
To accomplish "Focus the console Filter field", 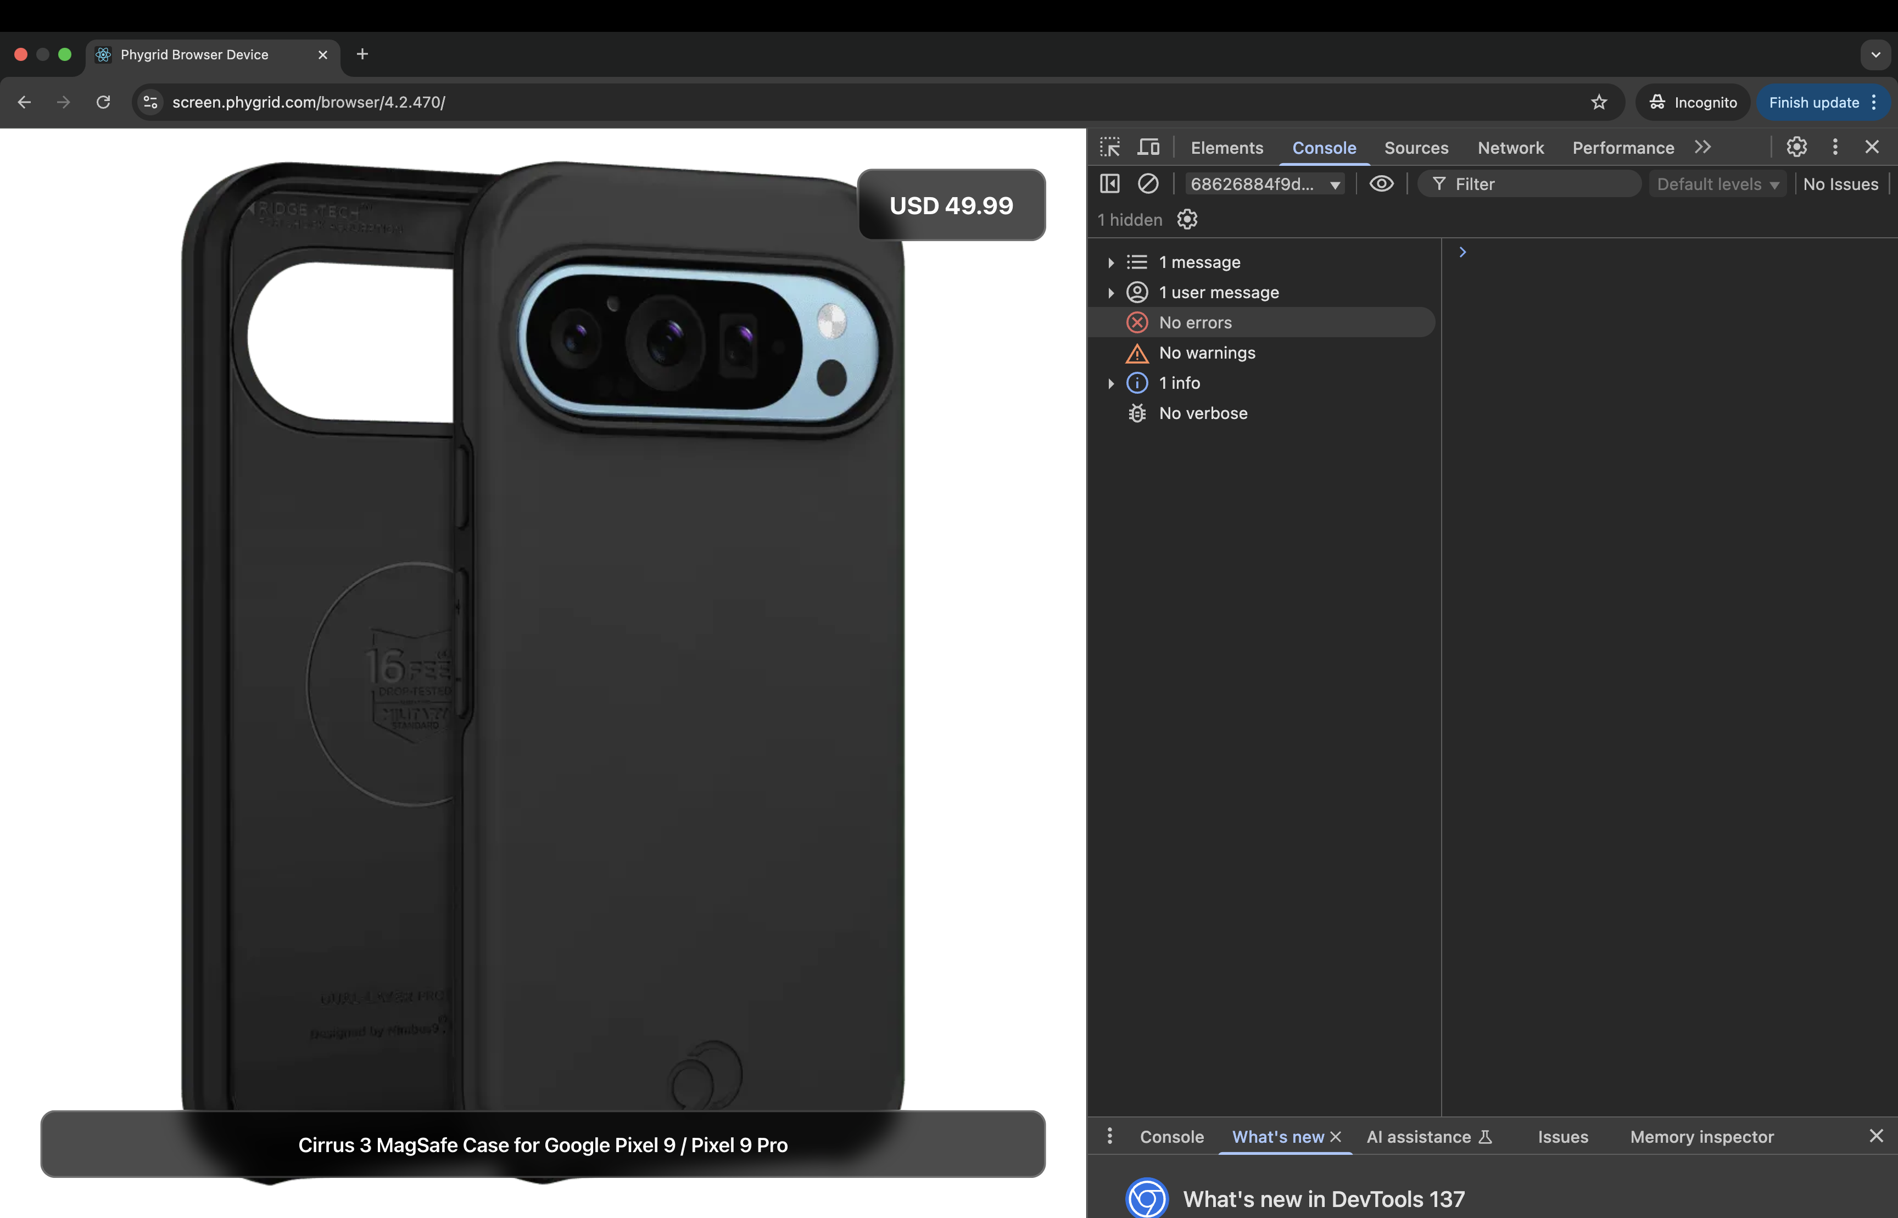I will tap(1529, 185).
